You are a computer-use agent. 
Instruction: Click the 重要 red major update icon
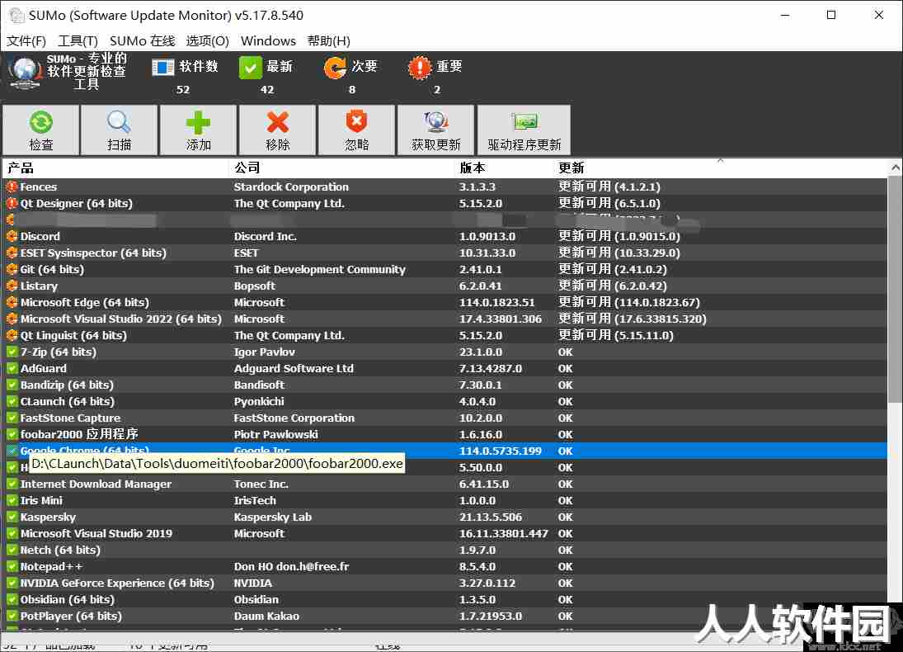[x=420, y=68]
